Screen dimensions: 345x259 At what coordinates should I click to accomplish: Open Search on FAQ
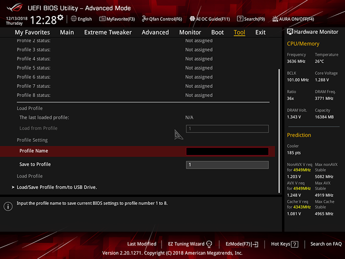click(326, 244)
